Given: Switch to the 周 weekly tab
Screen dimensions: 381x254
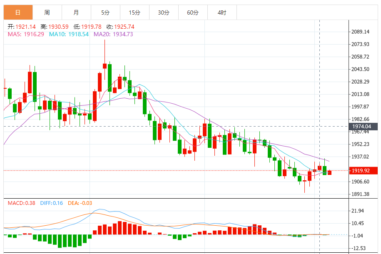Looking at the screenshot, I should click(x=47, y=12).
